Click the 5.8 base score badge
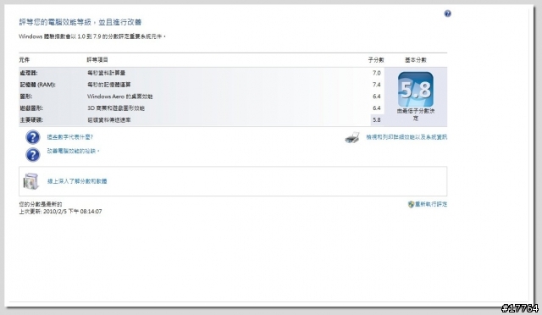 coord(416,90)
